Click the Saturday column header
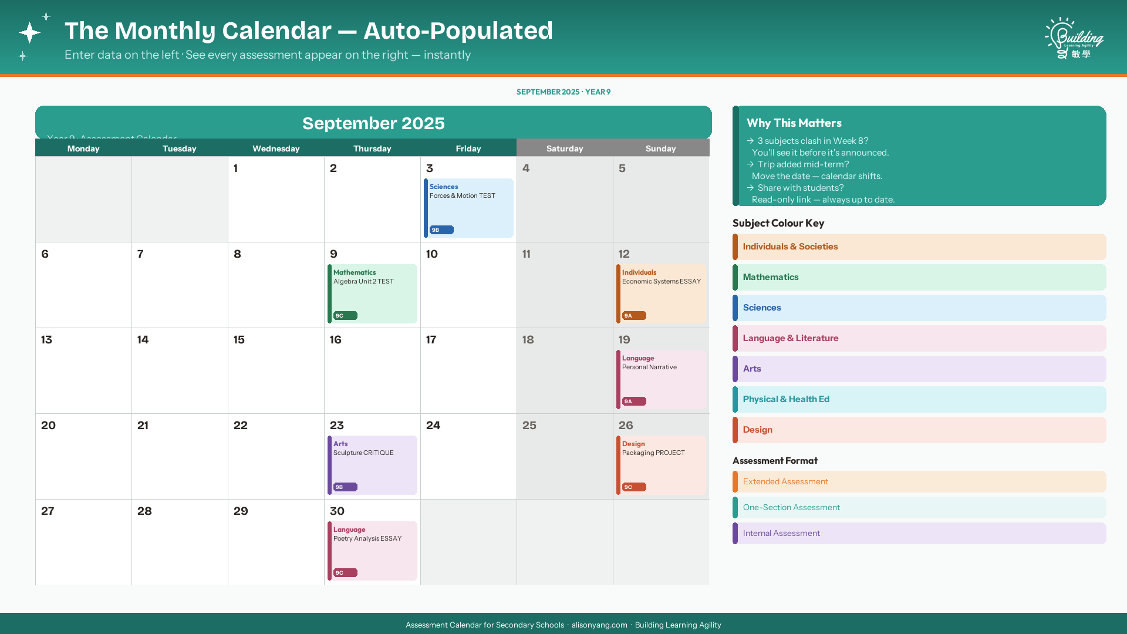This screenshot has height=634, width=1127. [x=565, y=149]
